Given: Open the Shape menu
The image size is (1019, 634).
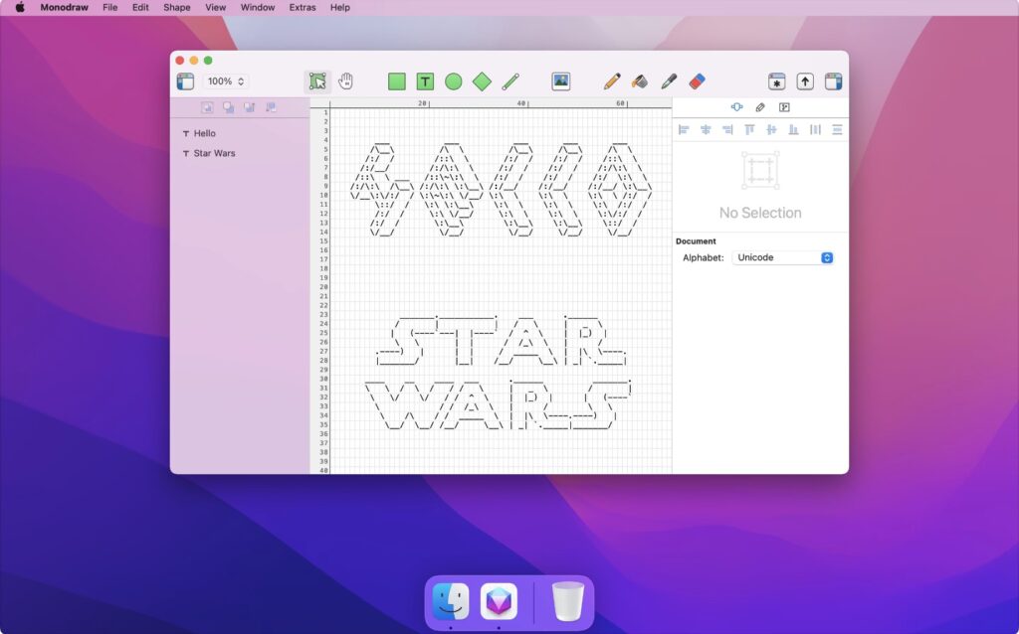Looking at the screenshot, I should 176,8.
